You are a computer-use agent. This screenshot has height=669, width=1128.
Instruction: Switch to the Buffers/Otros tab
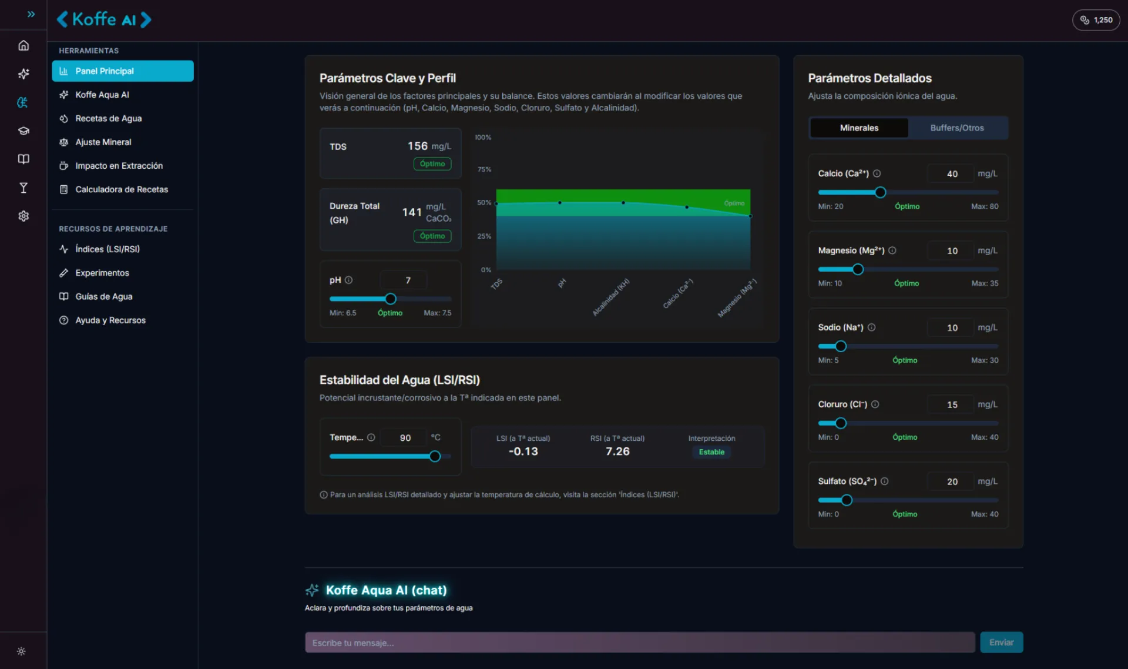coord(956,128)
